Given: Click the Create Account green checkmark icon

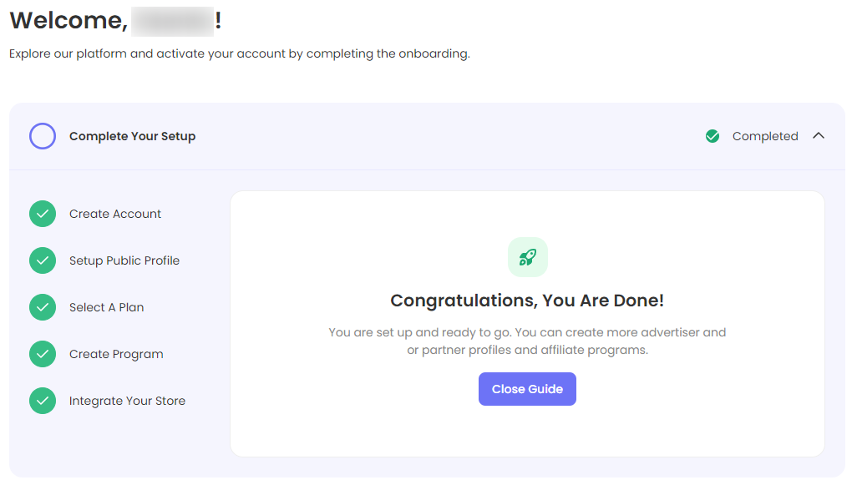Looking at the screenshot, I should [43, 214].
